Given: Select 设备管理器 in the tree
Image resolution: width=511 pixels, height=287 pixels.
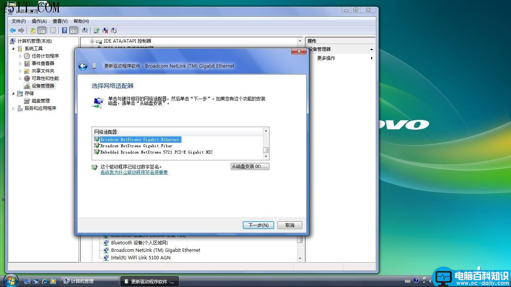Looking at the screenshot, I should tap(43, 86).
